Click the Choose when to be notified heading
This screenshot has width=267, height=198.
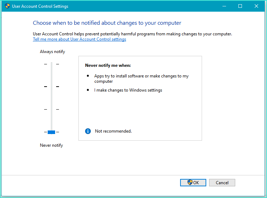coord(107,23)
